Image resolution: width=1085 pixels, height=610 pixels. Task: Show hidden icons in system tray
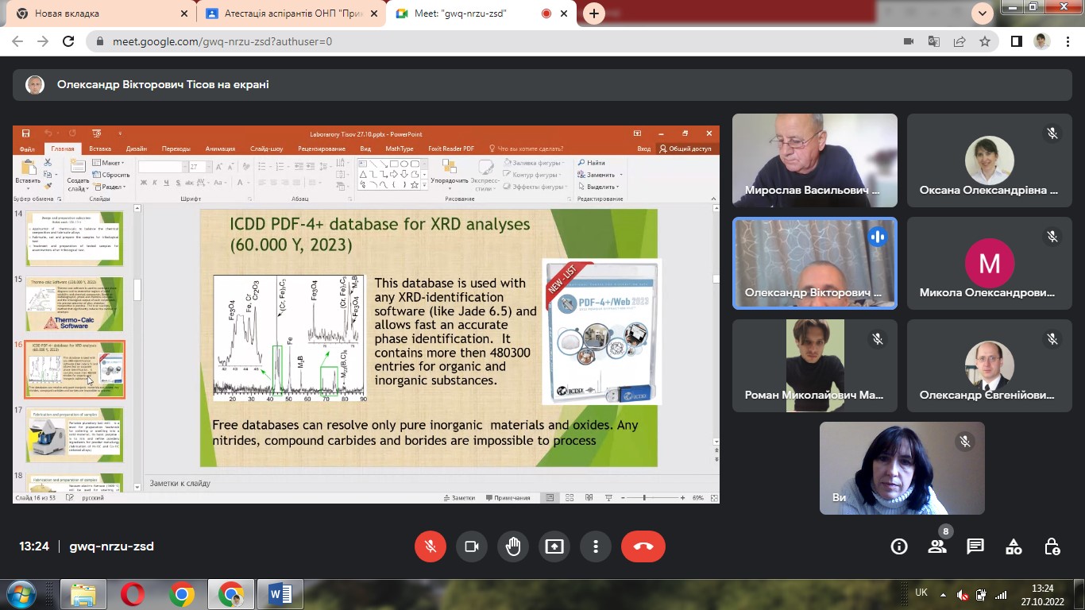(942, 594)
